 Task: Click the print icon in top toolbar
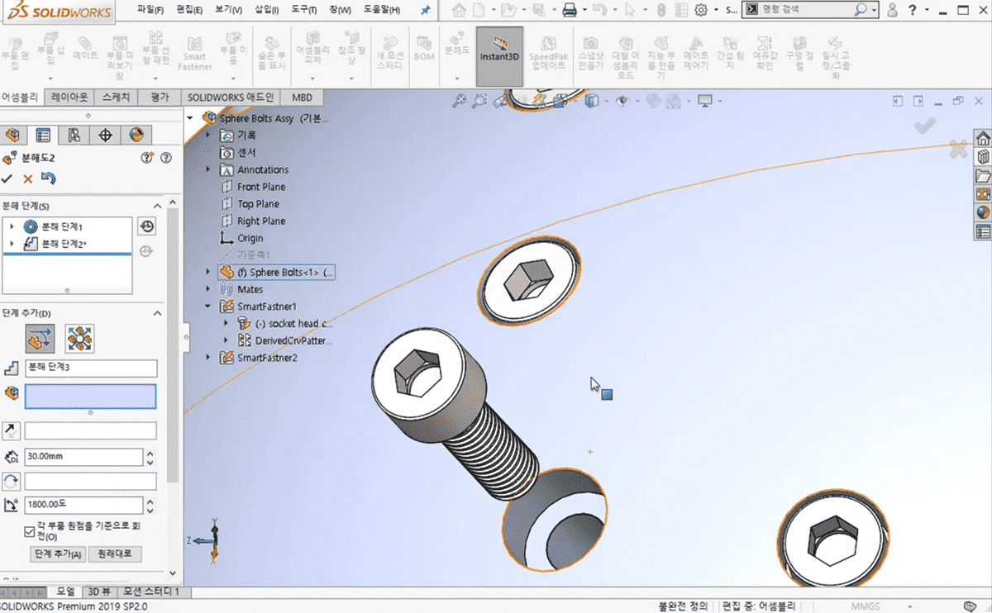[569, 10]
